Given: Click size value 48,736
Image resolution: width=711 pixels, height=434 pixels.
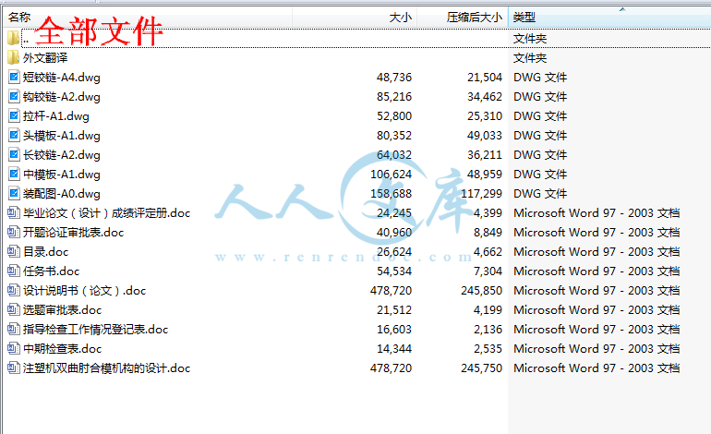Looking at the screenshot, I should (394, 77).
